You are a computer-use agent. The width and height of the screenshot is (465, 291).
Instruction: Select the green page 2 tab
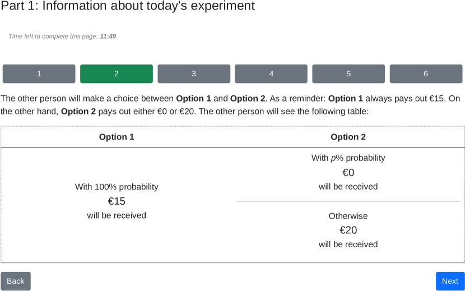tap(117, 73)
